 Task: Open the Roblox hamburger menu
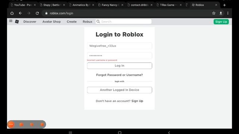click(11, 21)
